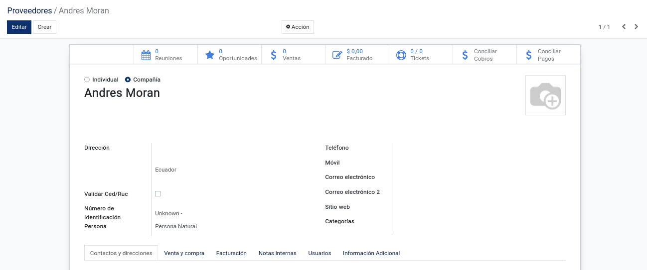Click the 1 / 1 pager counter
Image resolution: width=647 pixels, height=270 pixels.
pyautogui.click(x=604, y=27)
